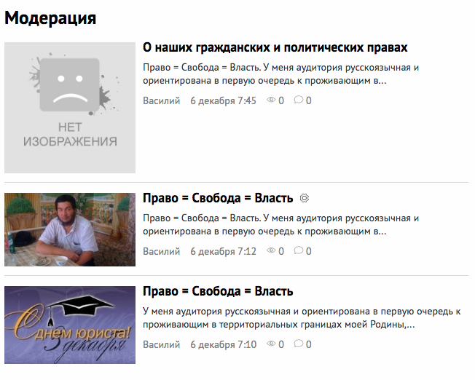The width and height of the screenshot is (475, 380).
Task: Open the 'Право = Свобода = Власть' title with the badge icon
Action: [x=218, y=198]
